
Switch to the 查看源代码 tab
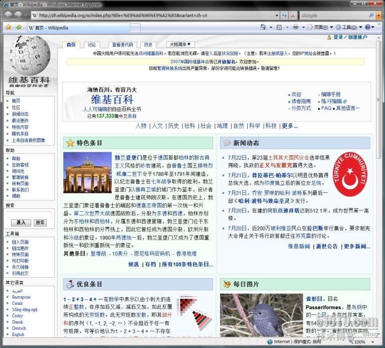pos(122,45)
